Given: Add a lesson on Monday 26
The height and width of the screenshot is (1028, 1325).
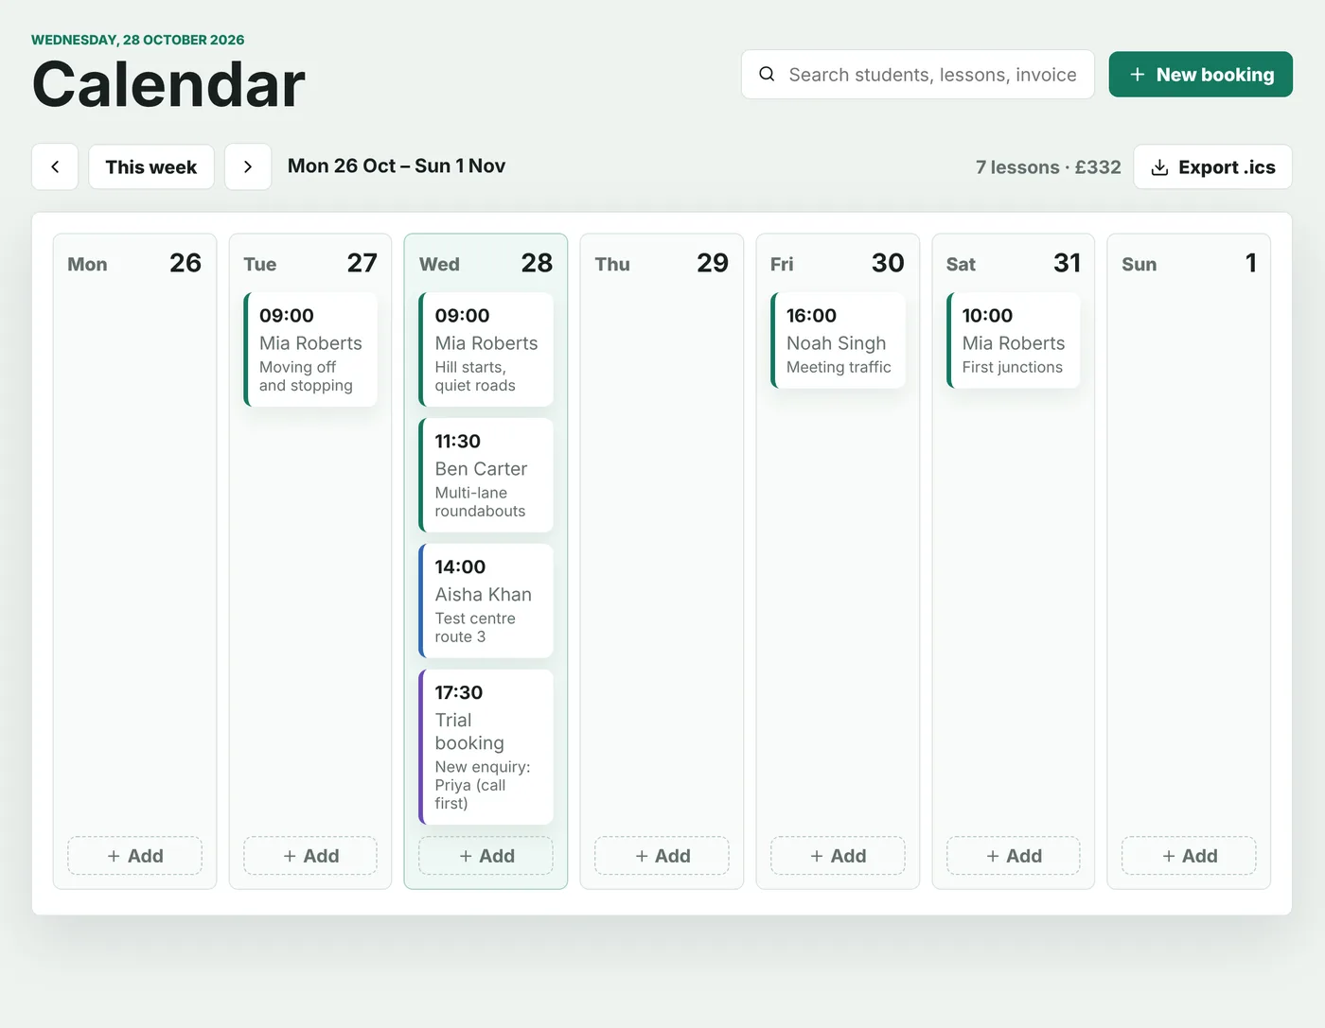Looking at the screenshot, I should [135, 856].
